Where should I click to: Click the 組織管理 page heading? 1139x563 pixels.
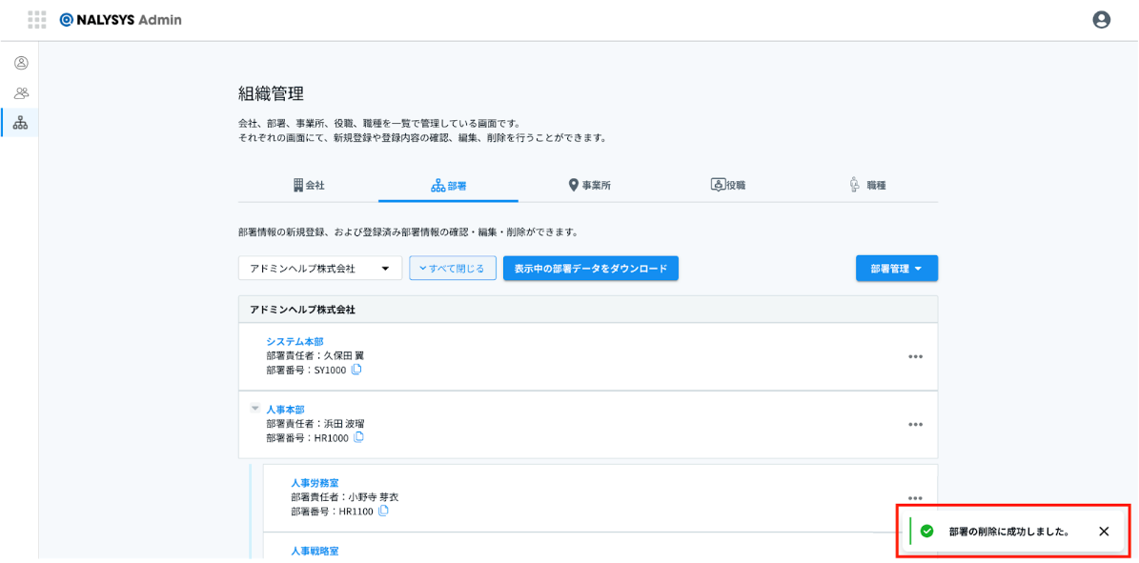click(271, 93)
